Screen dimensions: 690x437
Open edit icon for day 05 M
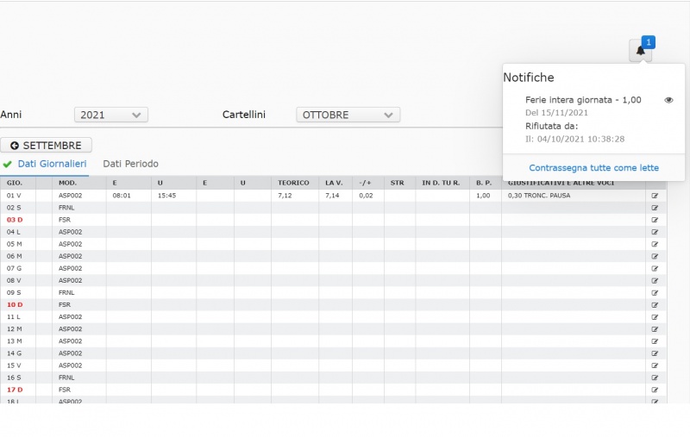point(655,244)
